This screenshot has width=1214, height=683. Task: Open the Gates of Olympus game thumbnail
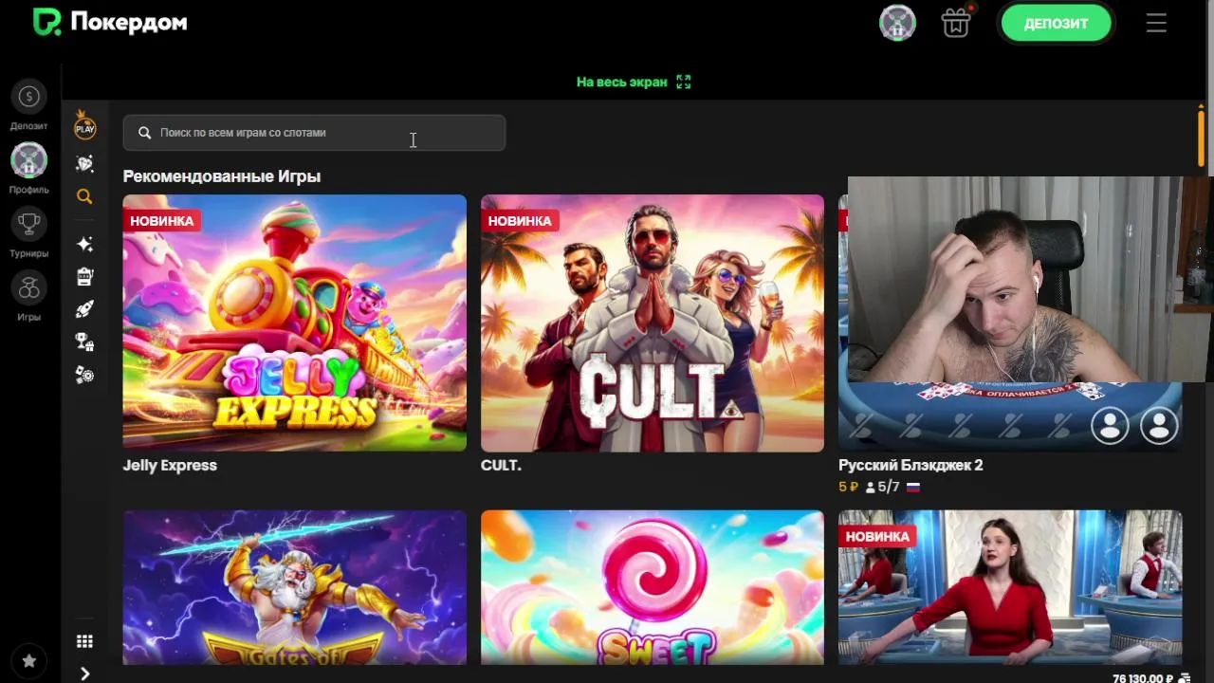tap(294, 587)
